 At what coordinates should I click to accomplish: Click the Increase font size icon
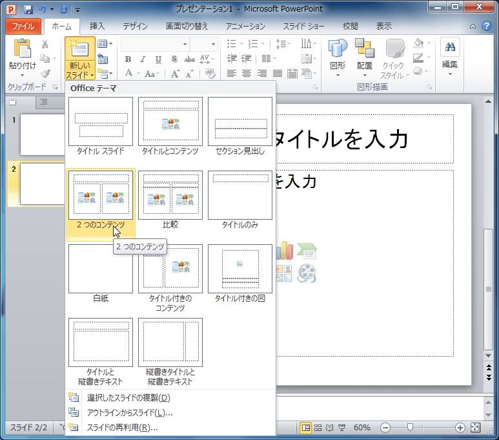176,74
